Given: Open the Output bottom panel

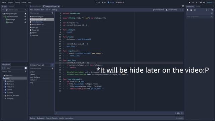Looking at the screenshot, I should click(x=33, y=118).
